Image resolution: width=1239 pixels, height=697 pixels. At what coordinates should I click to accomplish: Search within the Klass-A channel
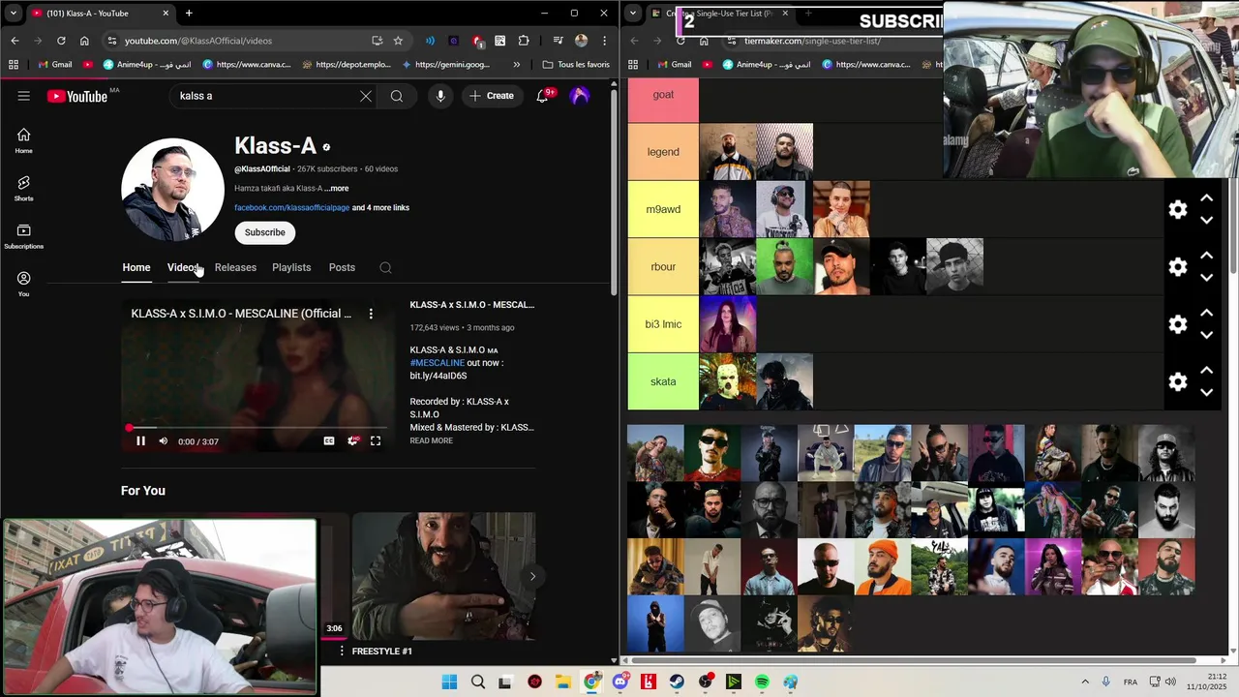click(385, 268)
